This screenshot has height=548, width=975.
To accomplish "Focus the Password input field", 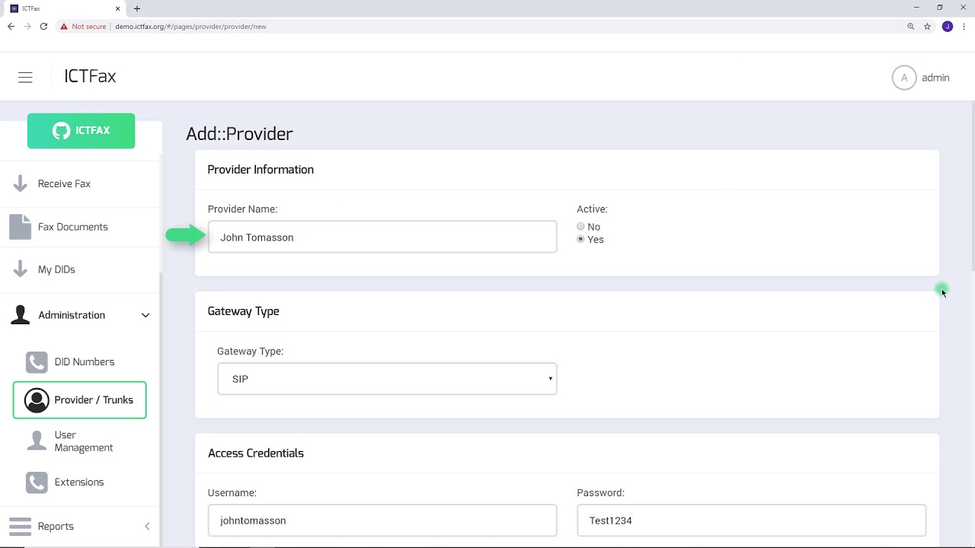I will coord(751,521).
